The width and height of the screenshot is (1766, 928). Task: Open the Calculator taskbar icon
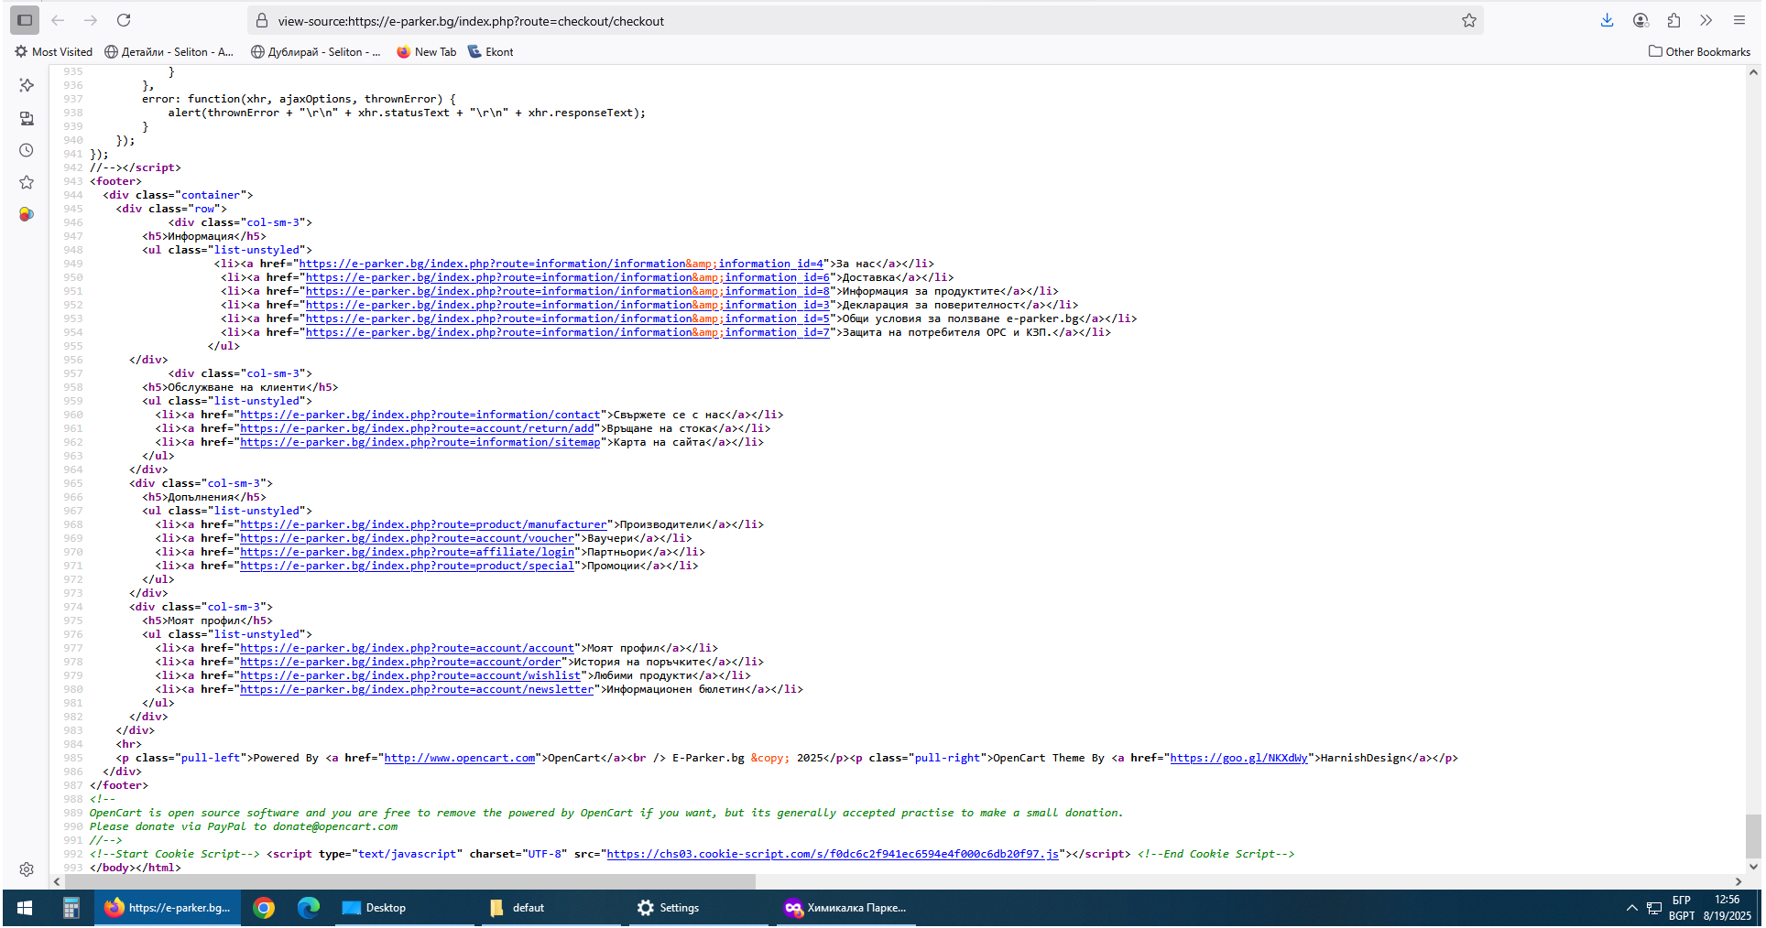pos(71,908)
